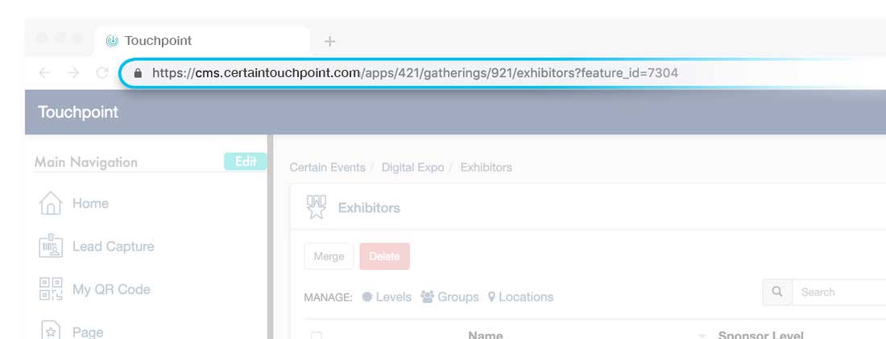The width and height of the screenshot is (886, 339).
Task: Click the browser back arrow
Action: click(x=44, y=72)
